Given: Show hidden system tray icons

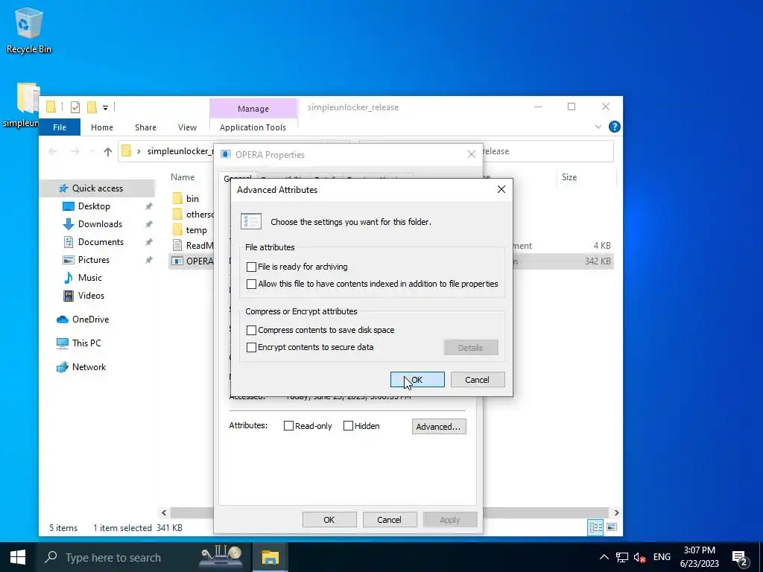Looking at the screenshot, I should pos(604,557).
